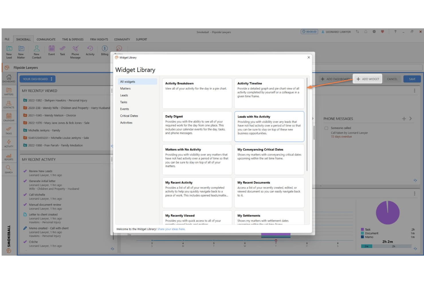
Task: Open Contacts in the left sidebar
Action: pyautogui.click(x=9, y=104)
